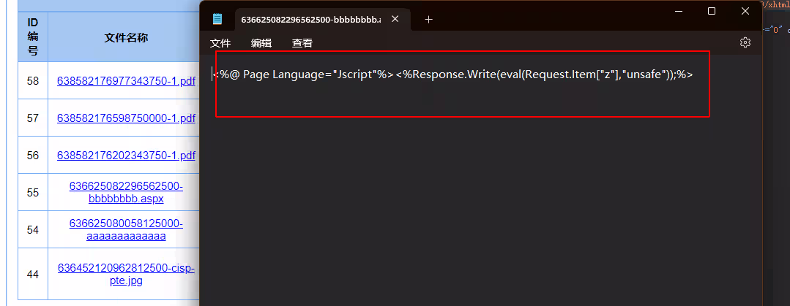Click the ID编号 column header
The height and width of the screenshot is (306, 790).
point(33,37)
